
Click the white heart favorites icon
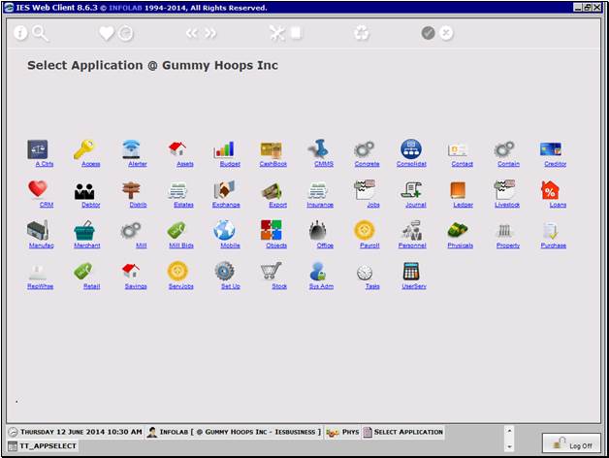tap(107, 33)
